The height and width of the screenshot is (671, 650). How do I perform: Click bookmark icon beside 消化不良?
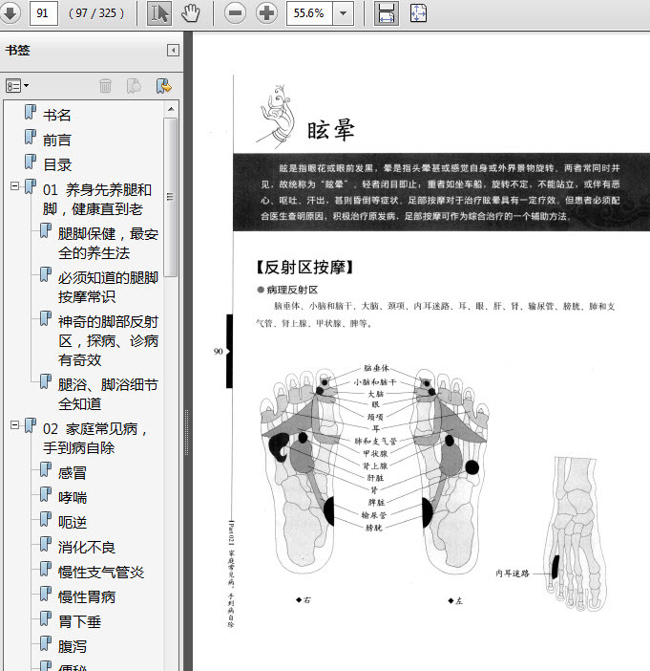coord(46,544)
